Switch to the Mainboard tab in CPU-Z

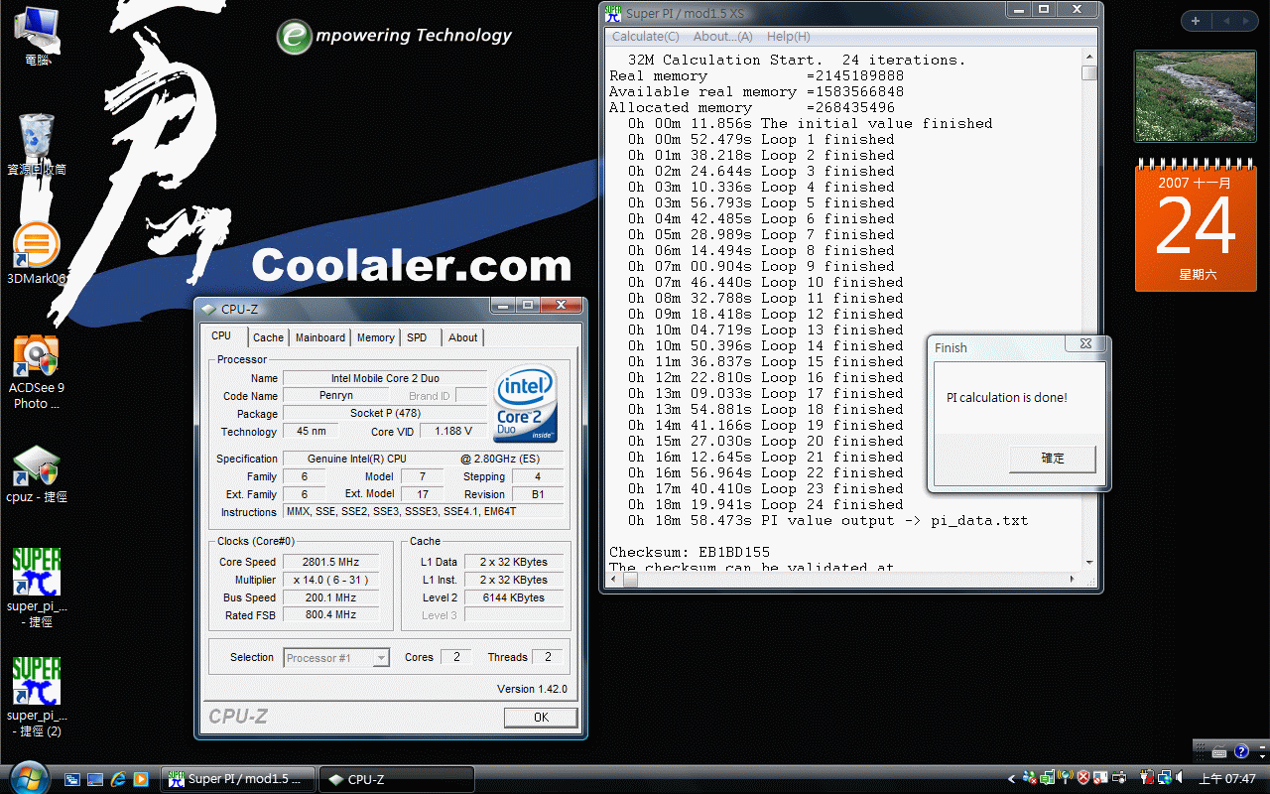320,337
